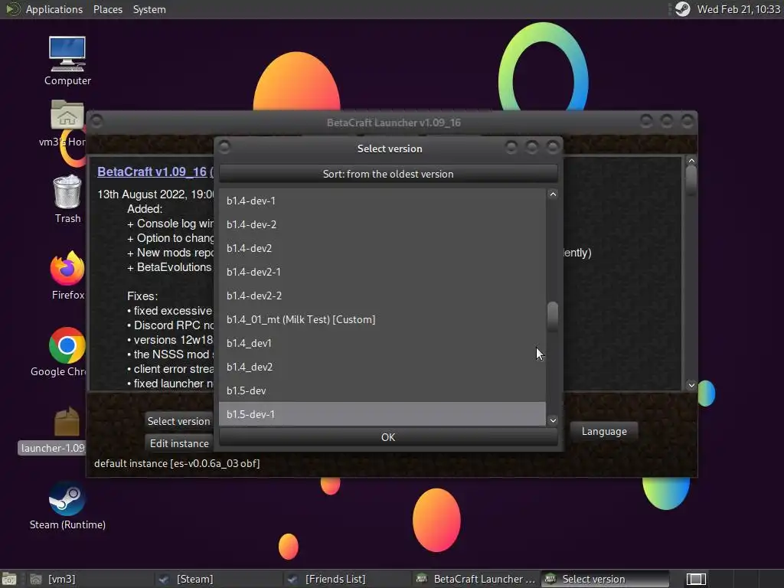Open the vm3's Home folder icon
This screenshot has height=588, width=784.
tap(67, 116)
